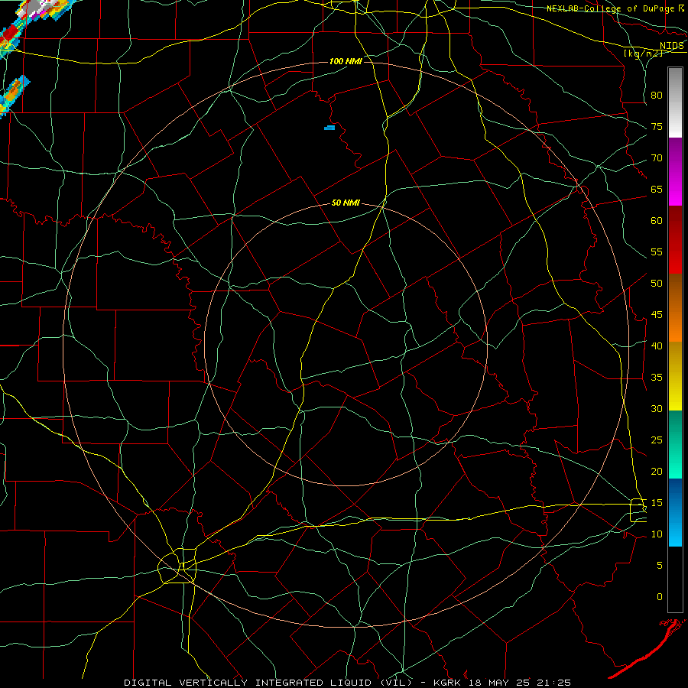
Task: Click the 80 value on the VIL scale
Action: (x=657, y=96)
